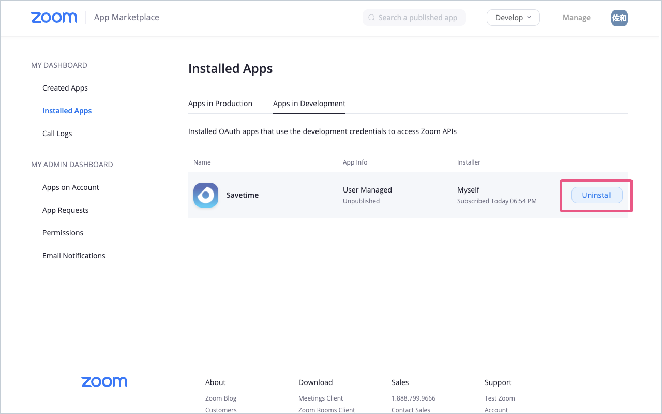Screen dimensions: 662x414
Task: Click the Installer column header
Action: pyautogui.click(x=469, y=162)
